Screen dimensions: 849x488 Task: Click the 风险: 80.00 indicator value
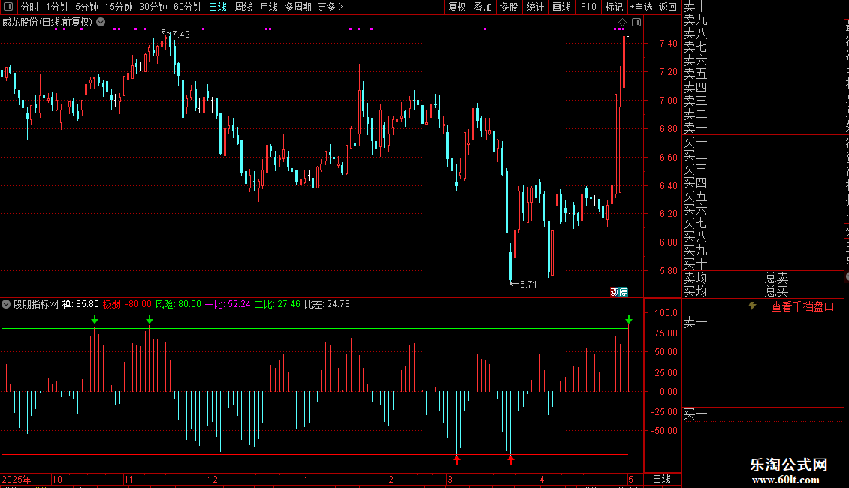coord(178,304)
